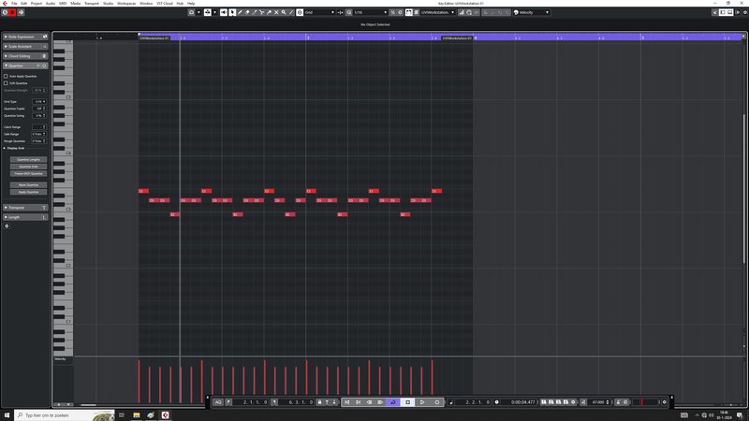
Task: Open the UVIWorkstation part selector dropdown
Action: tap(437, 12)
